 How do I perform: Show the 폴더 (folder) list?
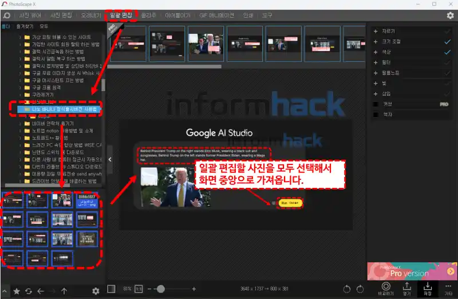click(x=6, y=26)
